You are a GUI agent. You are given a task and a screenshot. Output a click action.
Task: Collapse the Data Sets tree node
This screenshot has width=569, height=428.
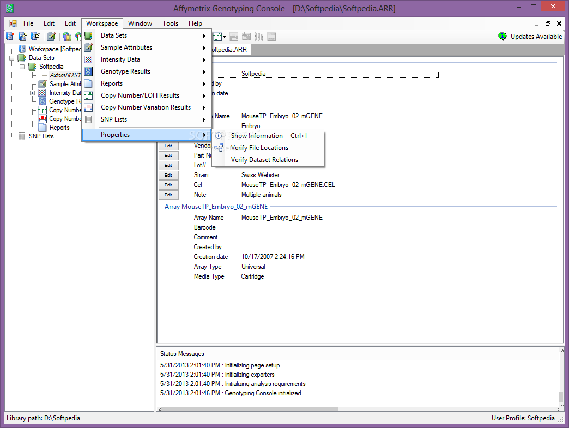(11, 58)
